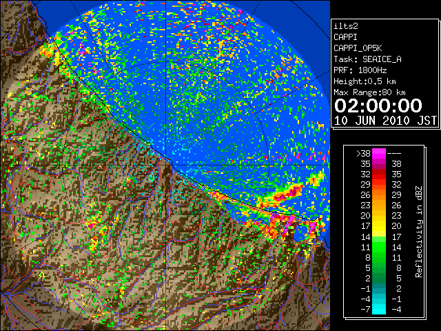Click the 'Reflectivity in dBZ' legend title
This screenshot has height=331, width=441.
(419, 232)
